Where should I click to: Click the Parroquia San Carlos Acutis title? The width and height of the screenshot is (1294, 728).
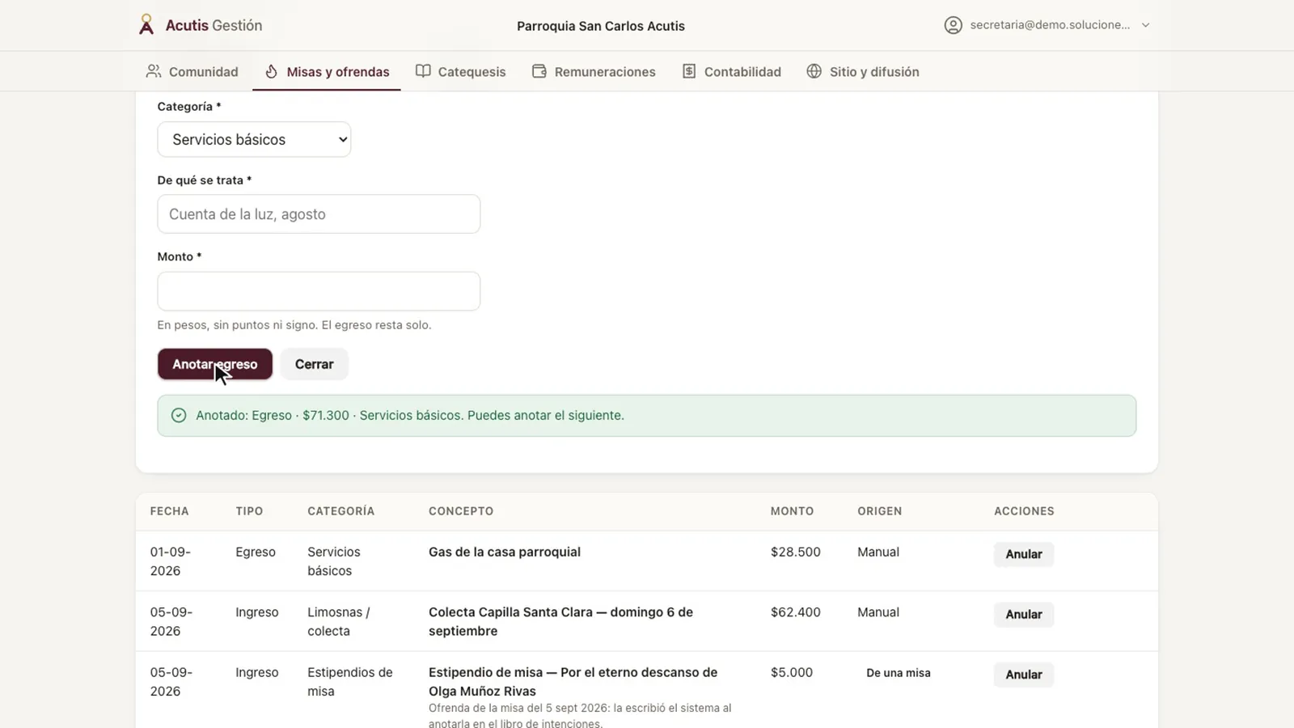601,26
